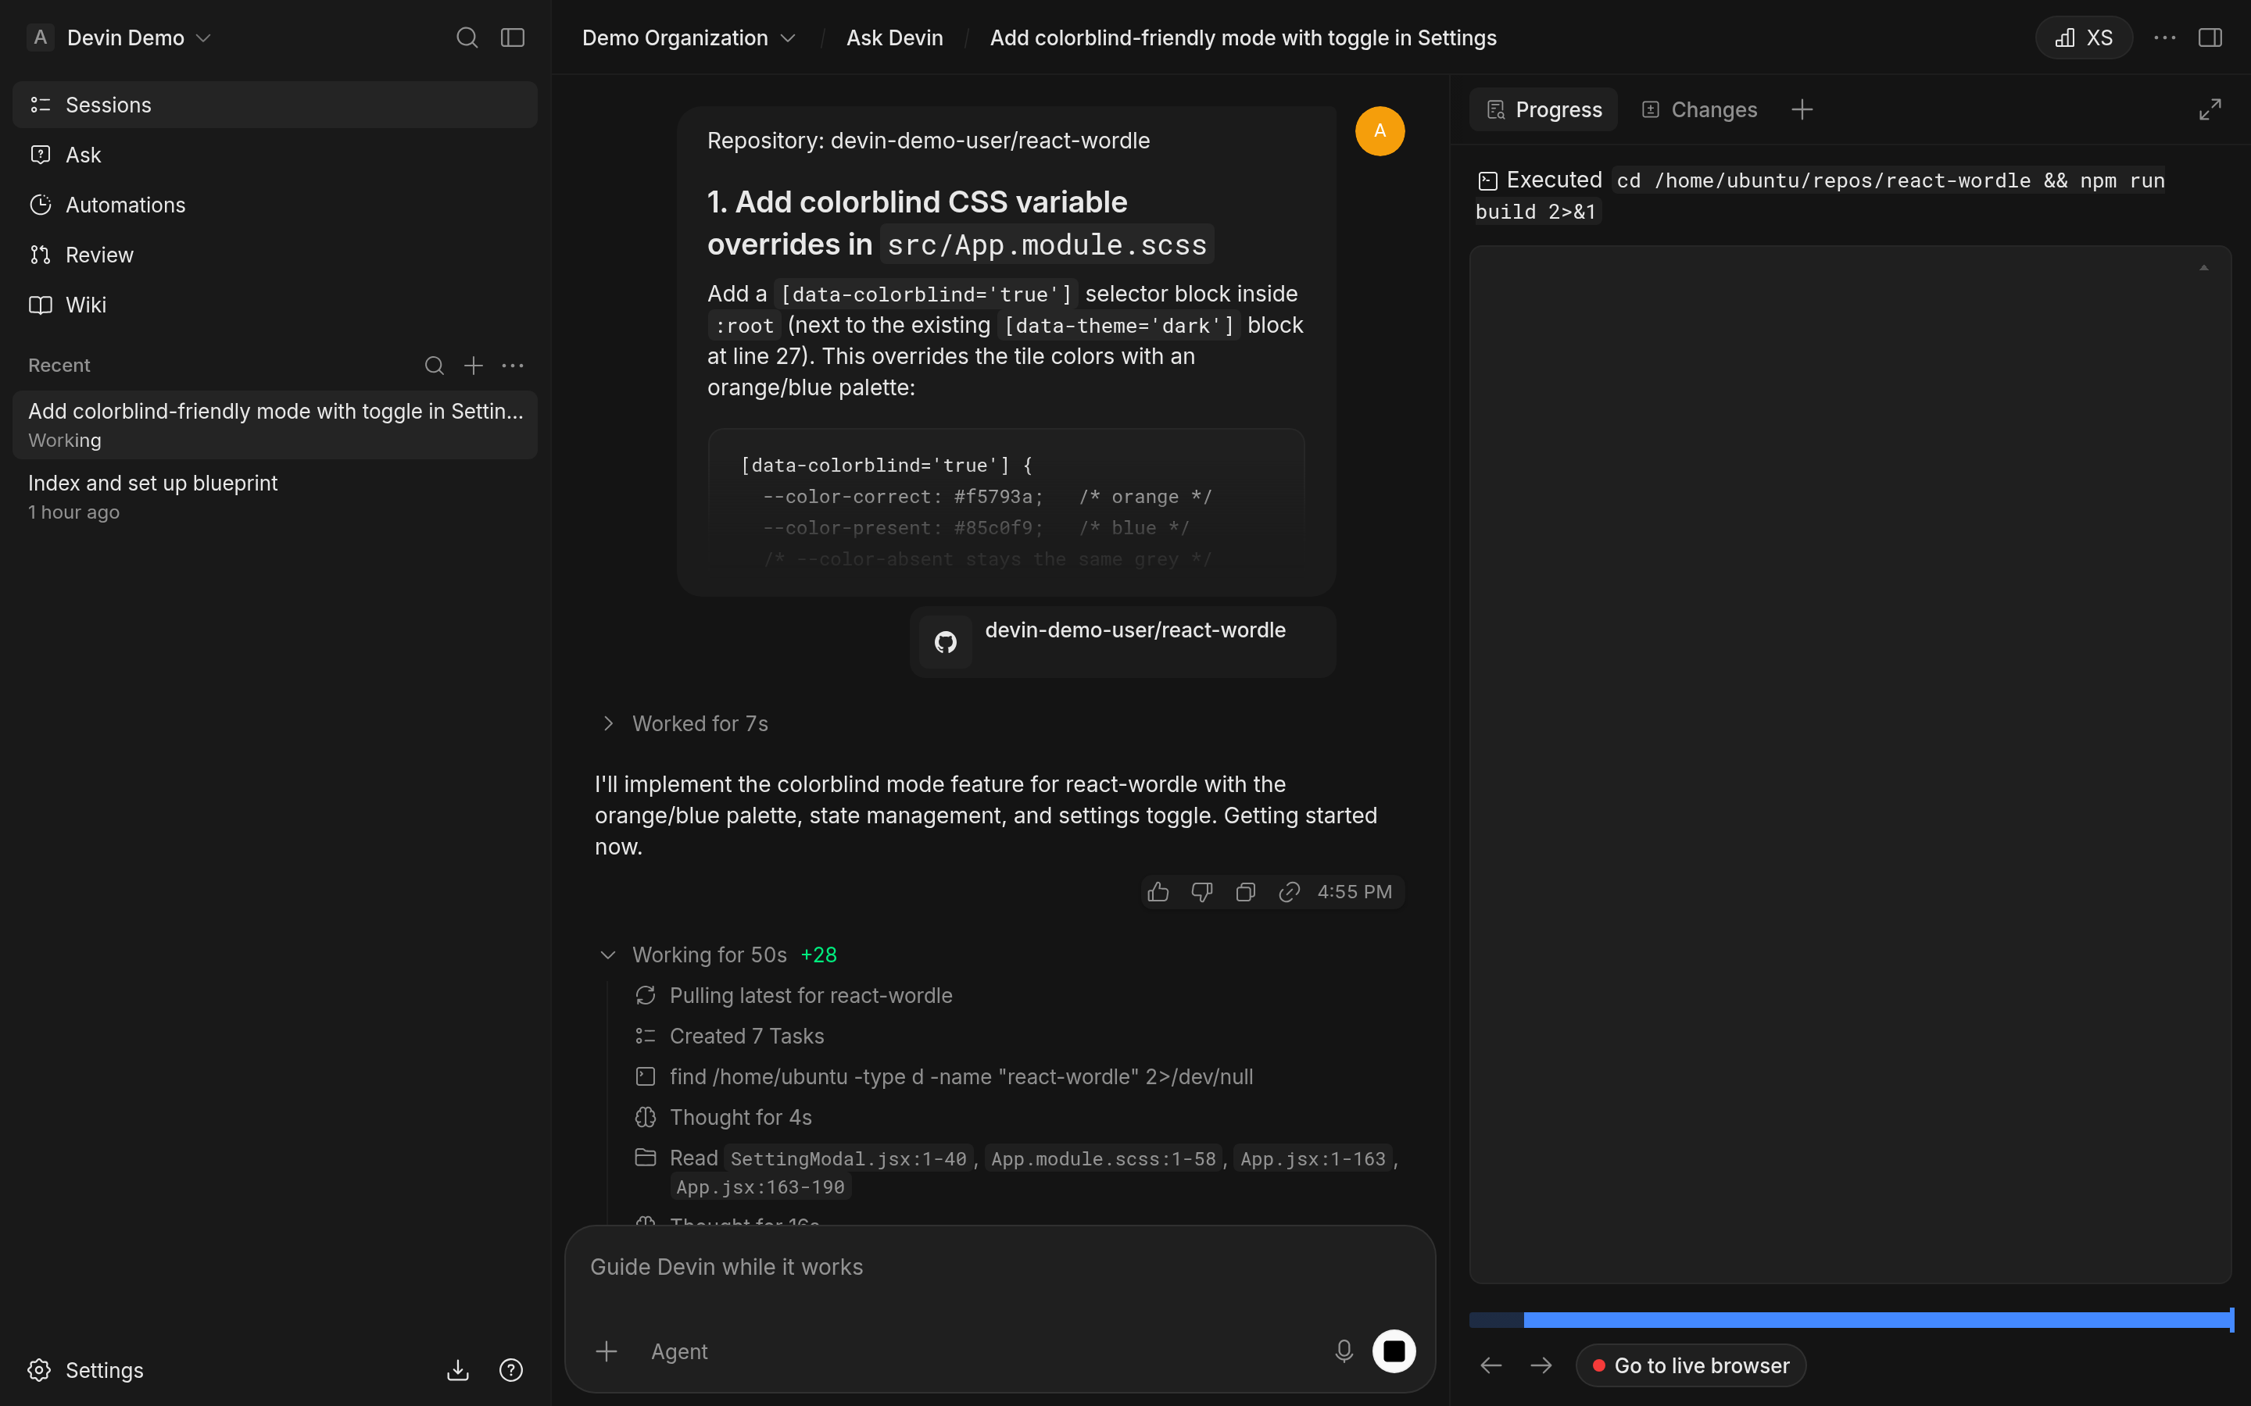This screenshot has width=2251, height=1406.
Task: Switch to the Progress tab
Action: point(1544,109)
